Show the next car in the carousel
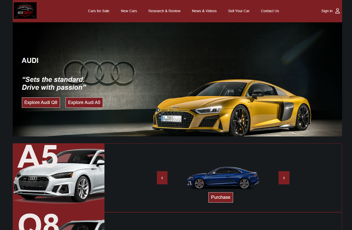 click(284, 178)
